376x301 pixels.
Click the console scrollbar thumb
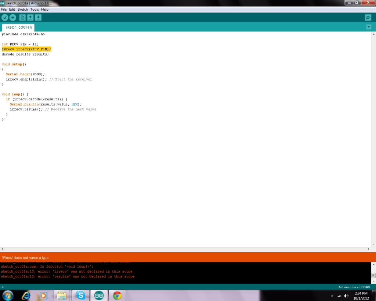coord(373,275)
